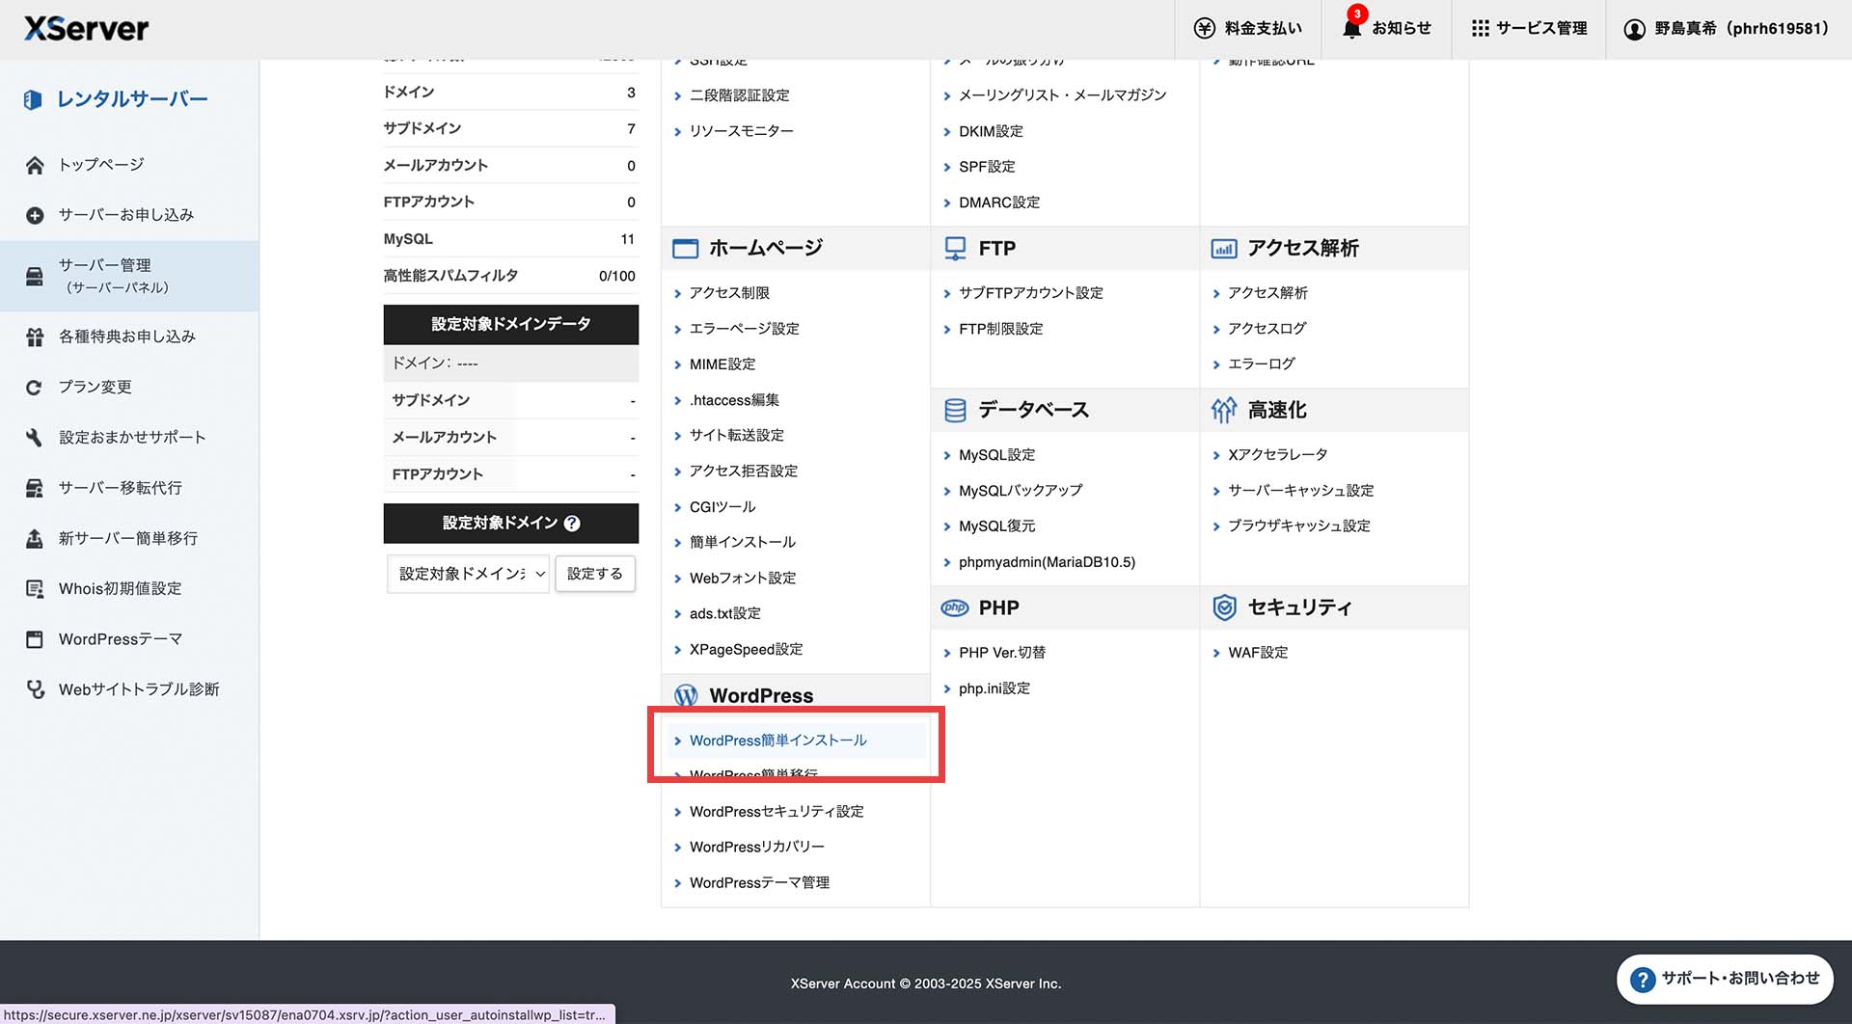
Task: Click the ホームページ section window icon
Action: tap(685, 249)
